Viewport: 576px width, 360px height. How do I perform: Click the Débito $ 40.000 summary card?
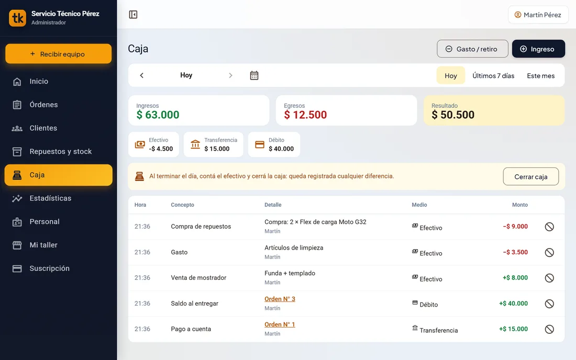click(x=274, y=144)
